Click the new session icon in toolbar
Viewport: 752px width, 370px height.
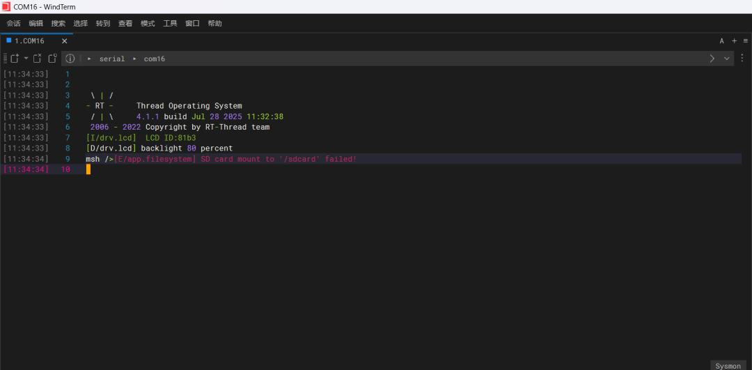pos(14,59)
